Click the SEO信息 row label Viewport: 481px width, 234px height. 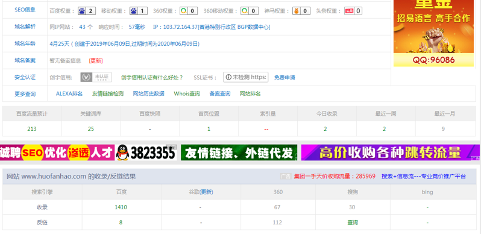[25, 10]
